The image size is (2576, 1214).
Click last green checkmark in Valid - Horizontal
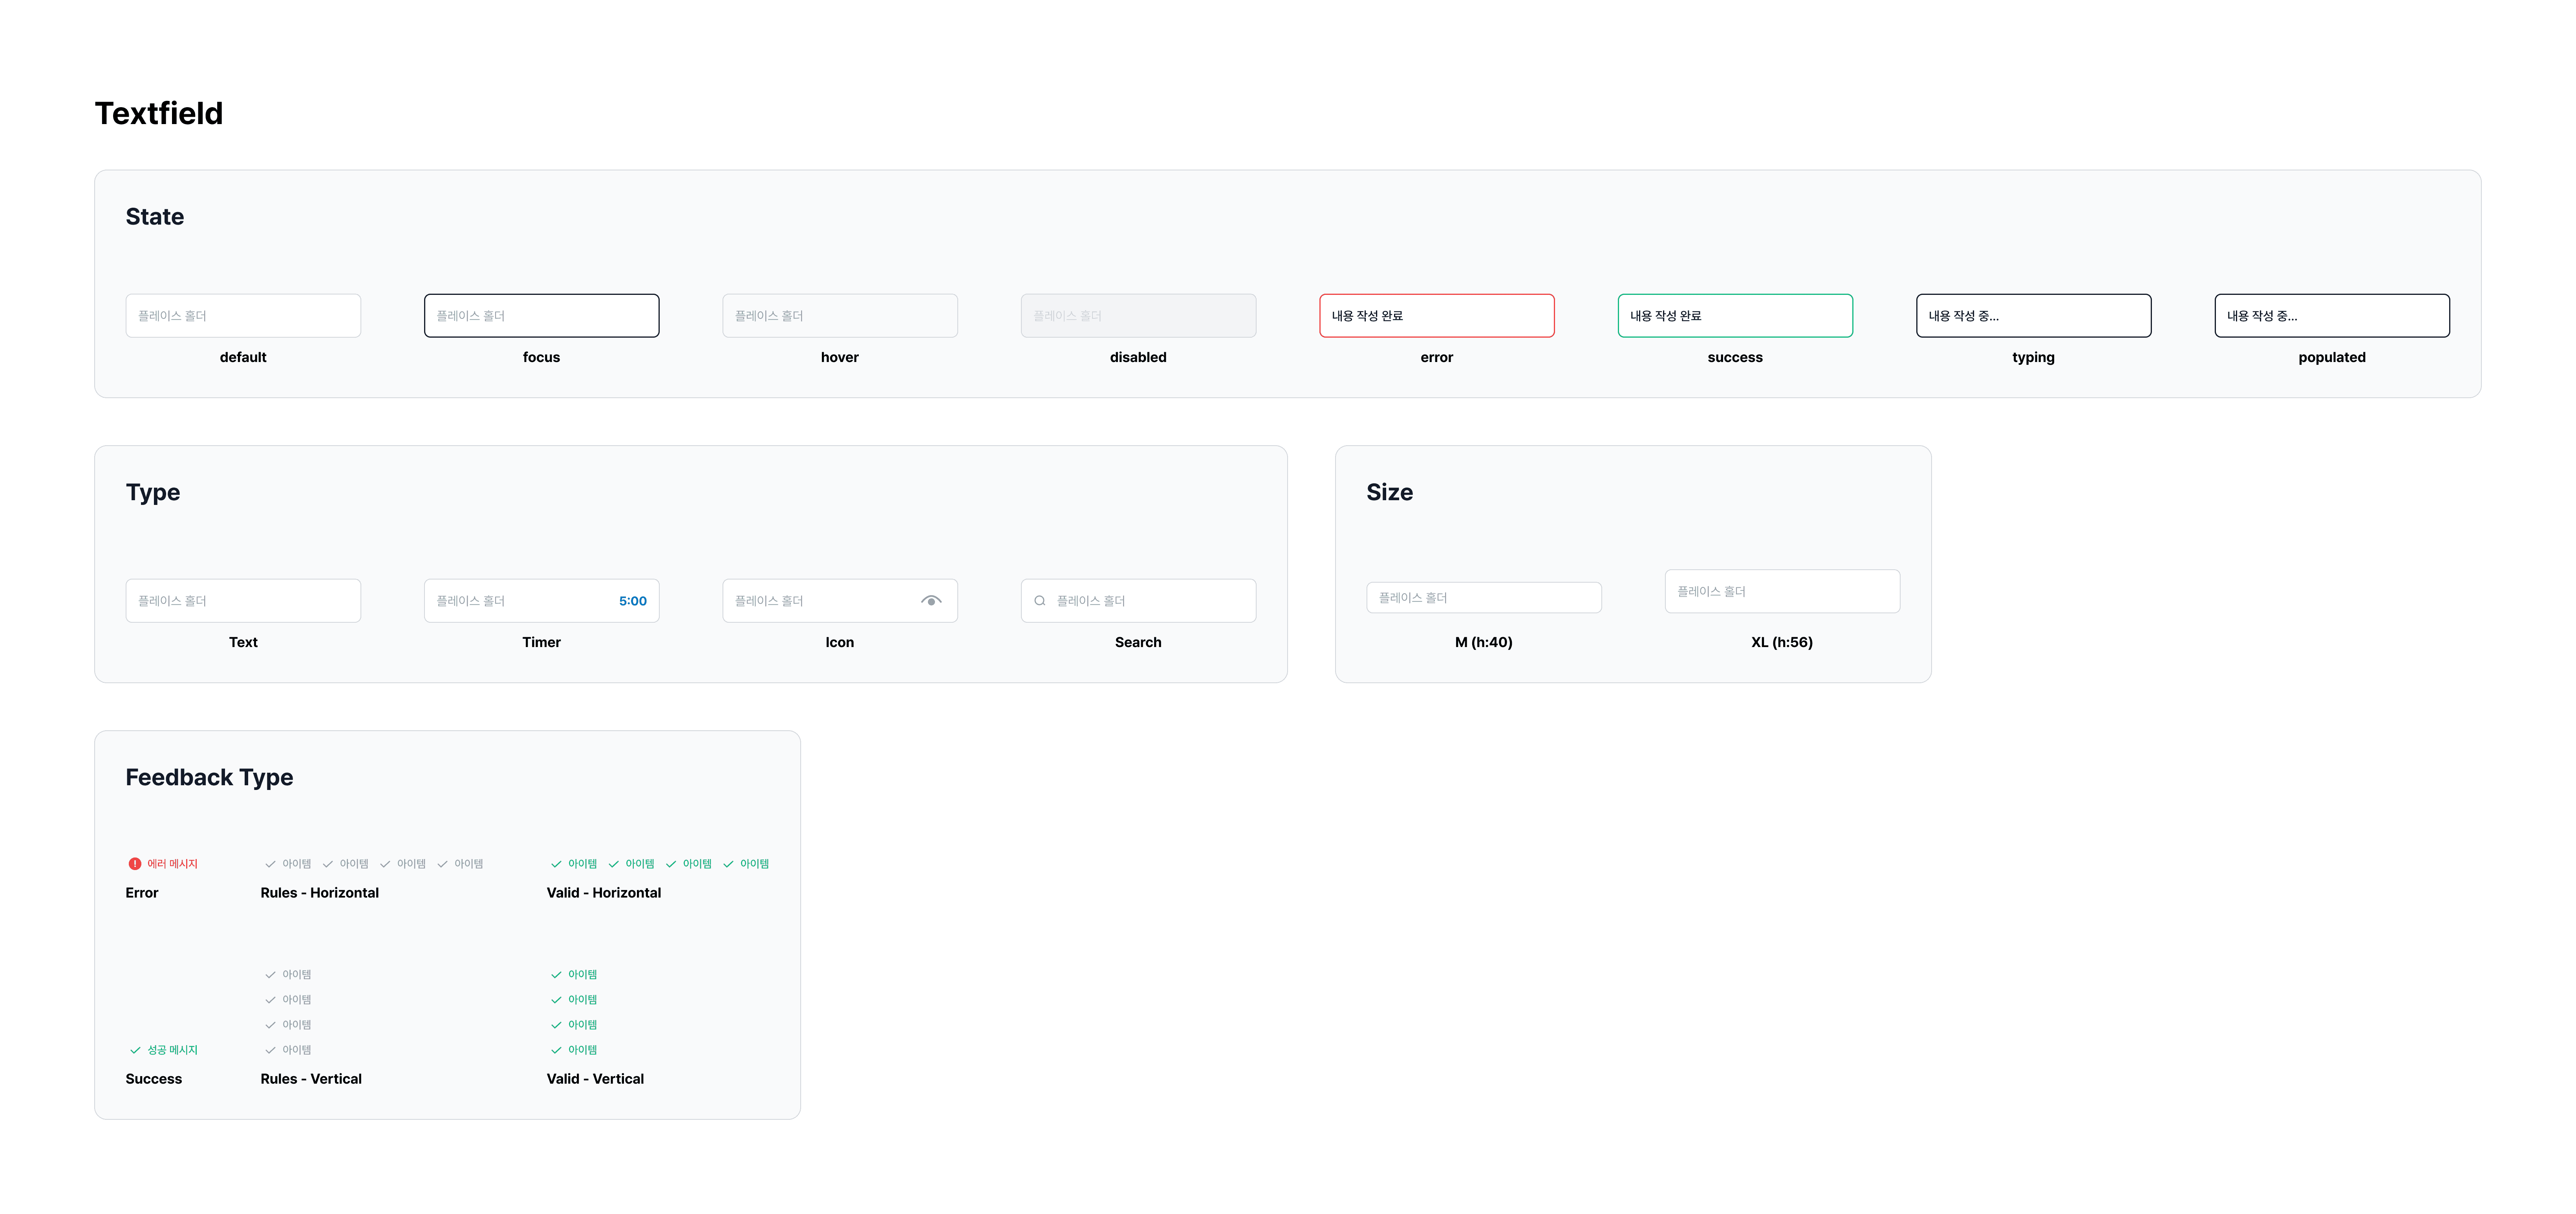pyautogui.click(x=728, y=864)
